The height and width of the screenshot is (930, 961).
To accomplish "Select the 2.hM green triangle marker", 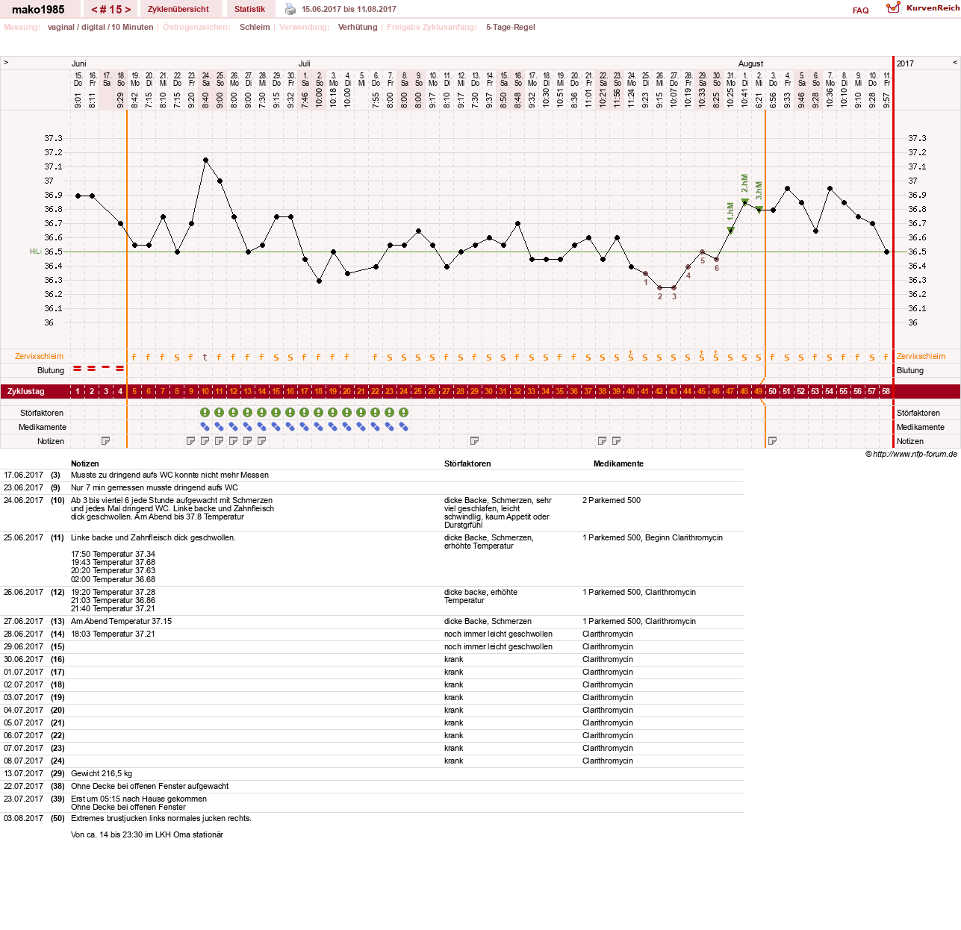I will 744,202.
